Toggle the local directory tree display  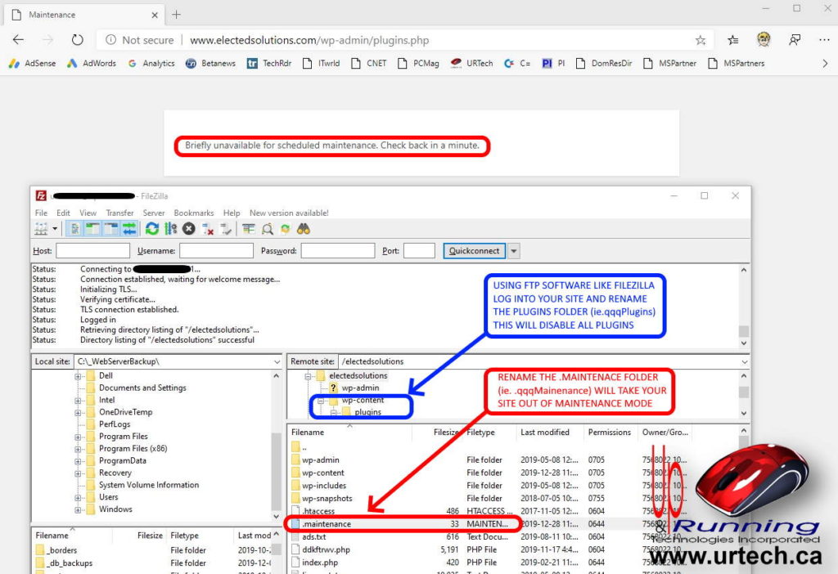click(x=92, y=229)
